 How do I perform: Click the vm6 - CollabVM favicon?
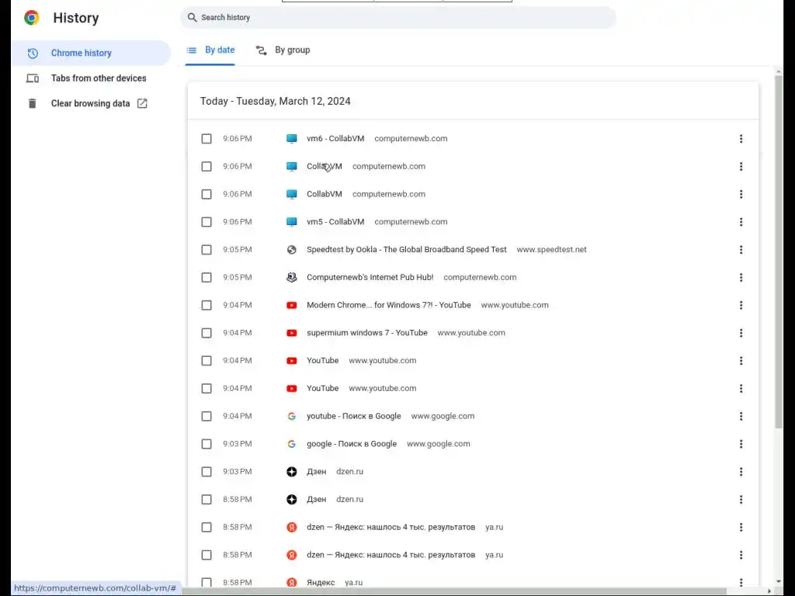tap(292, 139)
